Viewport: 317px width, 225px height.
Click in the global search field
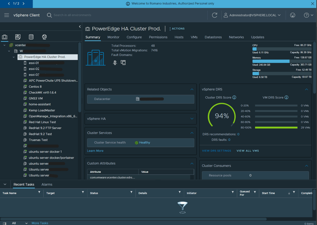click(72, 15)
